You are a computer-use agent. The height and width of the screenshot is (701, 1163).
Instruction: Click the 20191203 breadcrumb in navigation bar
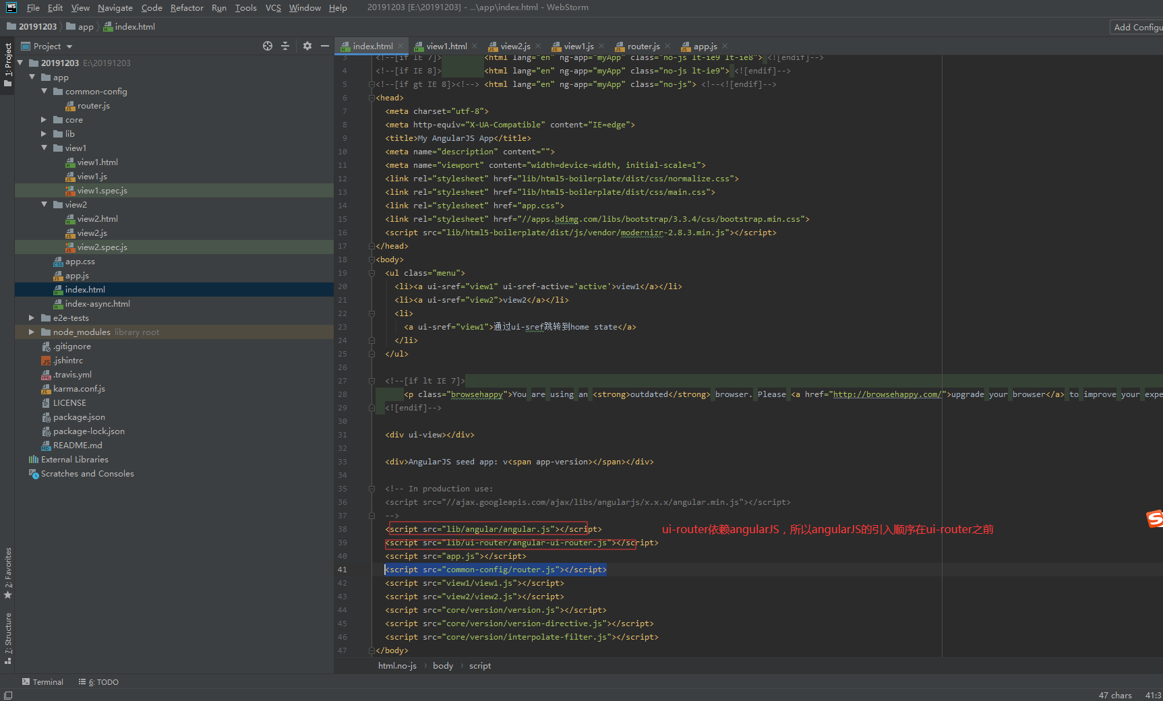pyautogui.click(x=38, y=26)
